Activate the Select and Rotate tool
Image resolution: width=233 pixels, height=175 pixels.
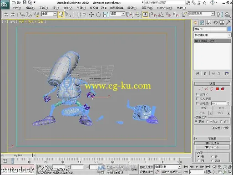98,15
